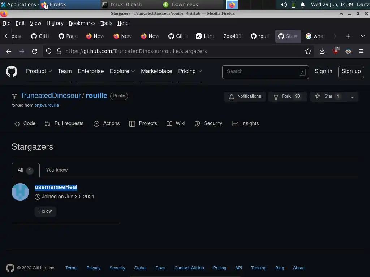This screenshot has width=370, height=277.
Task: Open the Security repository tab
Action: [208, 123]
